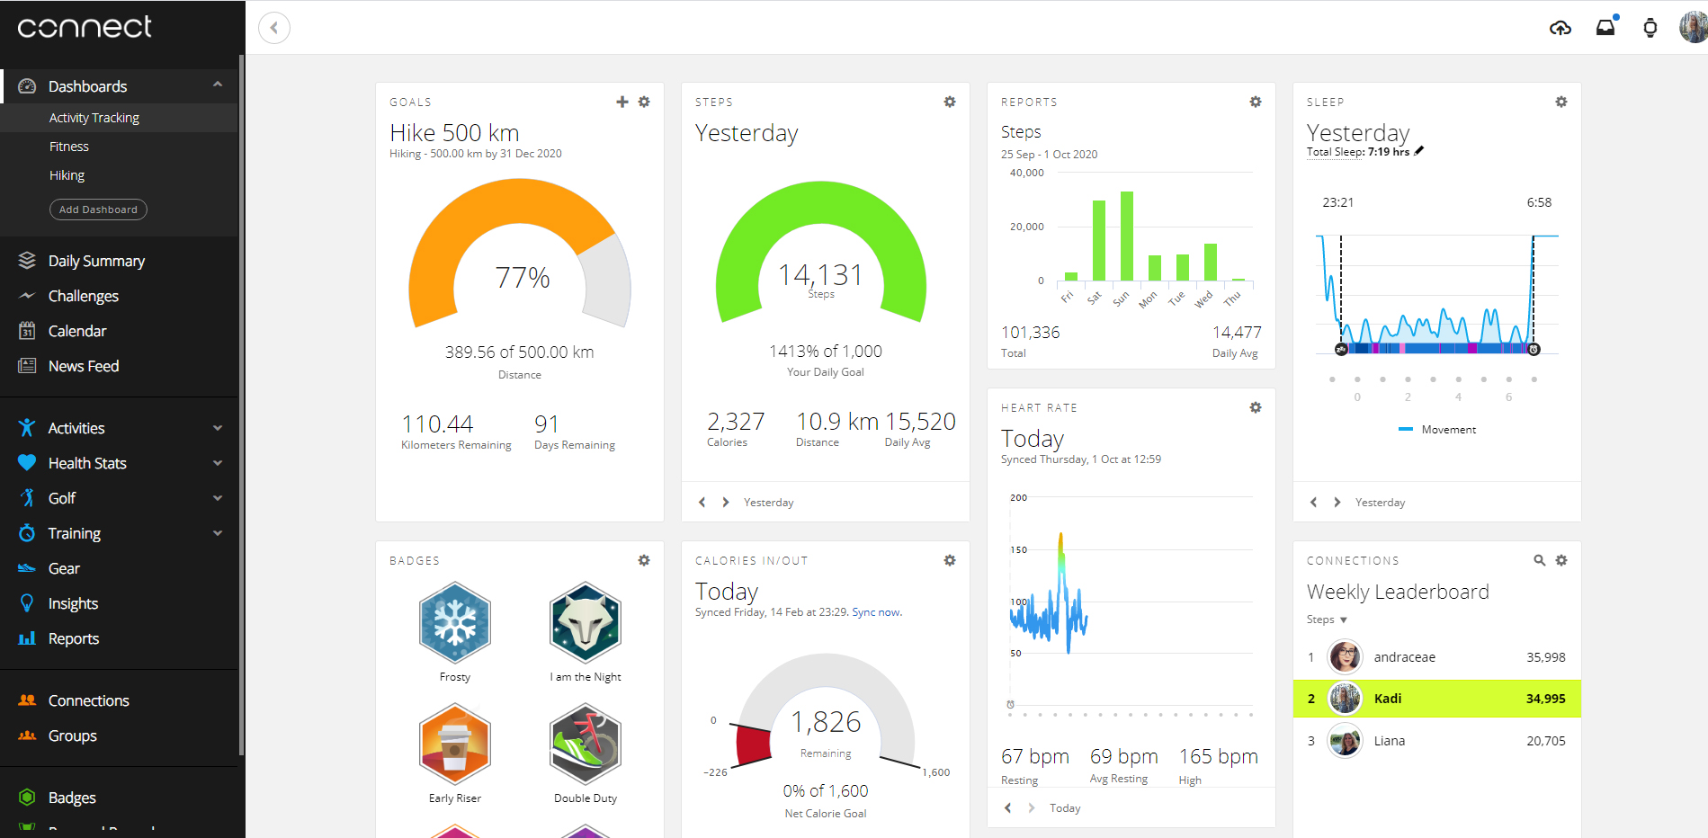This screenshot has height=838, width=1708.
Task: Click the Garmin Connect logo
Action: pos(85,27)
